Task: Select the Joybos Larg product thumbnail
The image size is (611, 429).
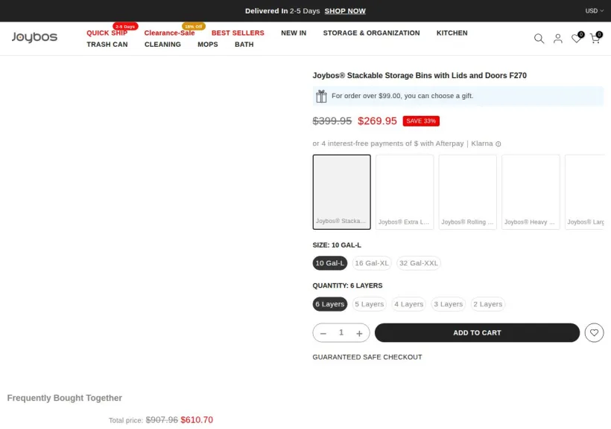Action: (x=584, y=192)
